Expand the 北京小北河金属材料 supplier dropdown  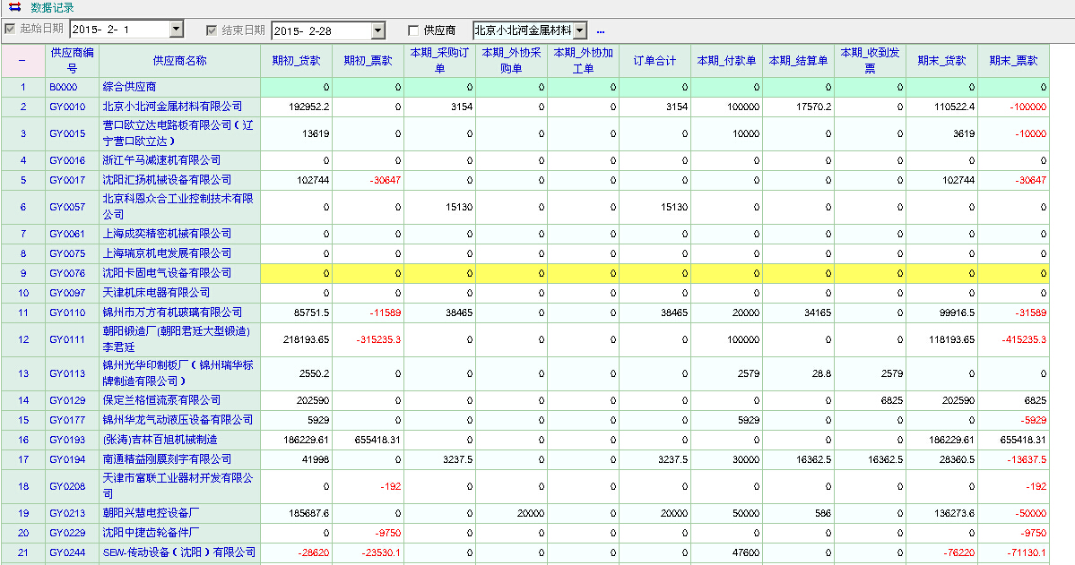tap(579, 30)
